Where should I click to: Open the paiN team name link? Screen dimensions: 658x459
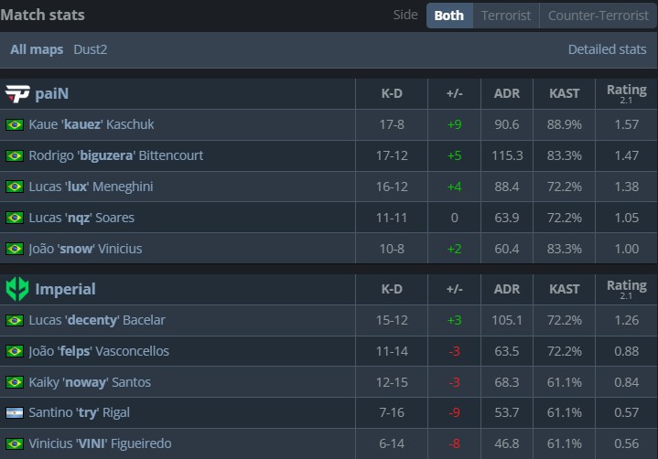tap(52, 93)
